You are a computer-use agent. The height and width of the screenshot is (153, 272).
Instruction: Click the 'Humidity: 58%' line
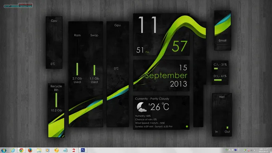143,116
